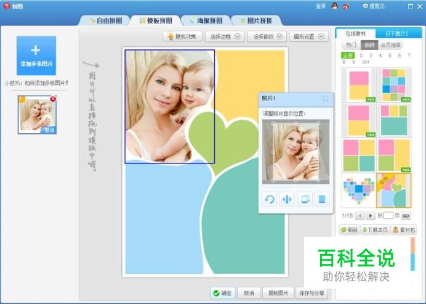
Task: Apply 随机效果 random effect
Action: pos(182,36)
